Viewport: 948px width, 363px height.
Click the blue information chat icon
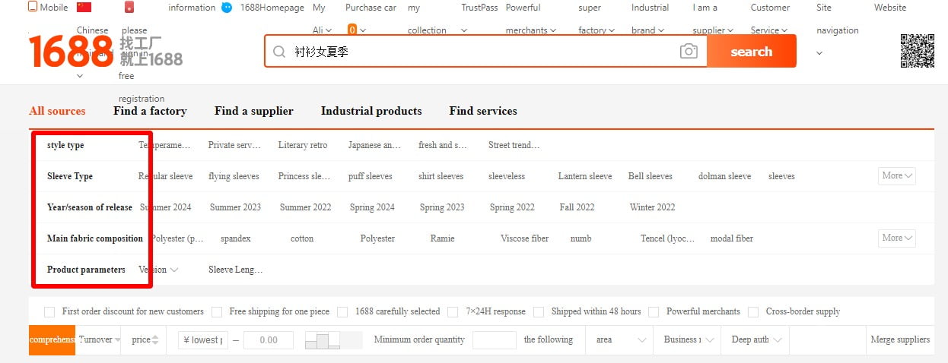tap(227, 8)
